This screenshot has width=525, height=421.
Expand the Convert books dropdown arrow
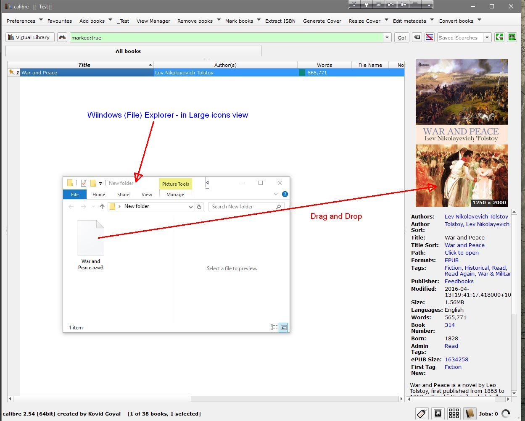(x=479, y=20)
